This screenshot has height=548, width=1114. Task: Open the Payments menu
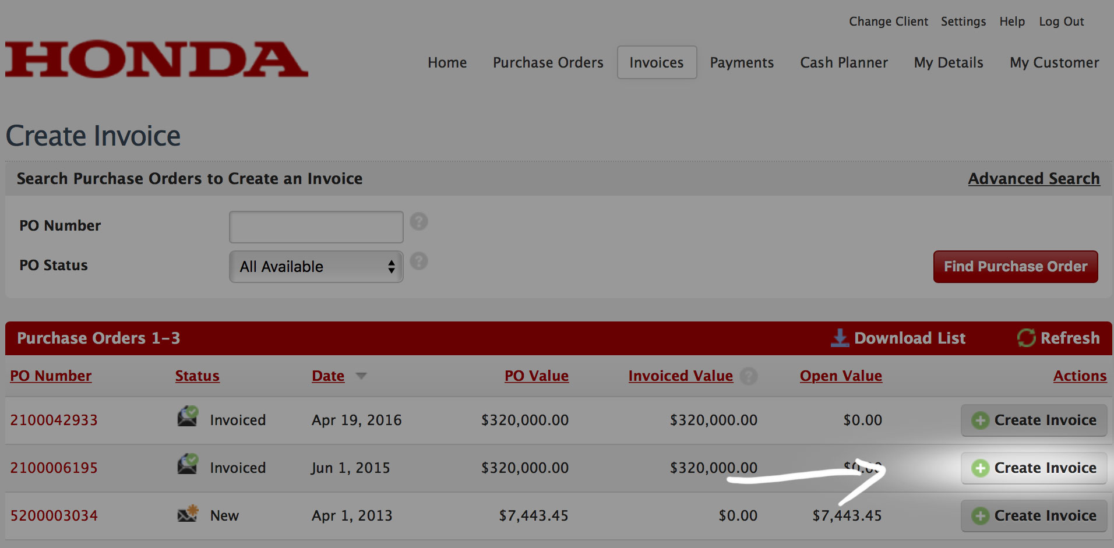742,62
